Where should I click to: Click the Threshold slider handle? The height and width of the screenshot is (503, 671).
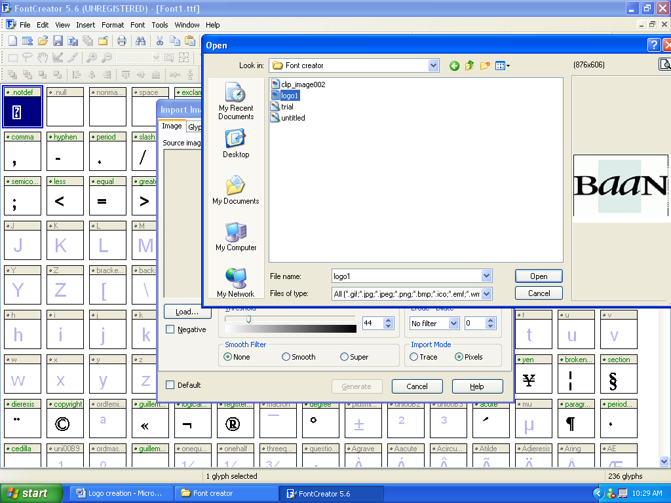(x=248, y=319)
